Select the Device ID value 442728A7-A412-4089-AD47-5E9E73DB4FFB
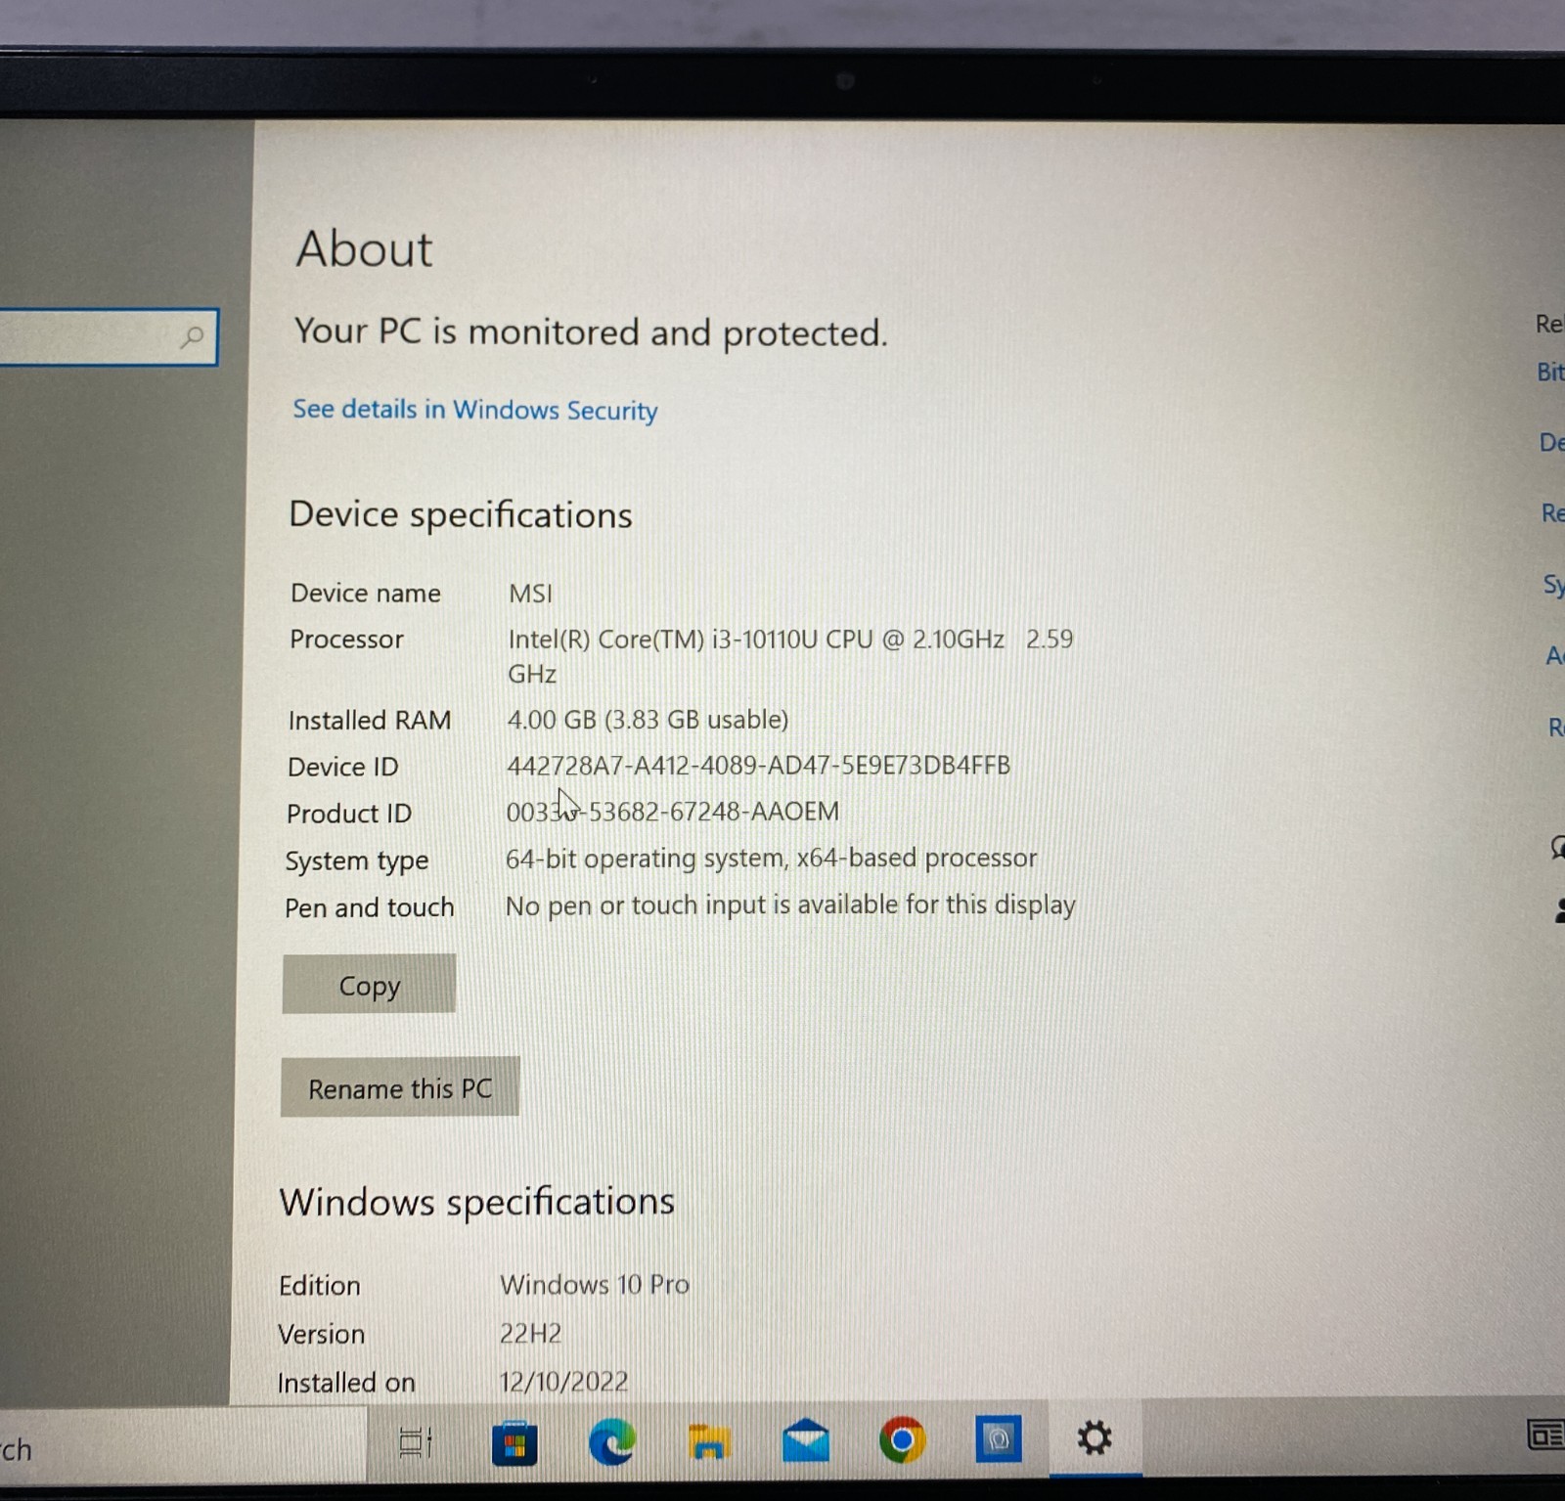 click(758, 766)
